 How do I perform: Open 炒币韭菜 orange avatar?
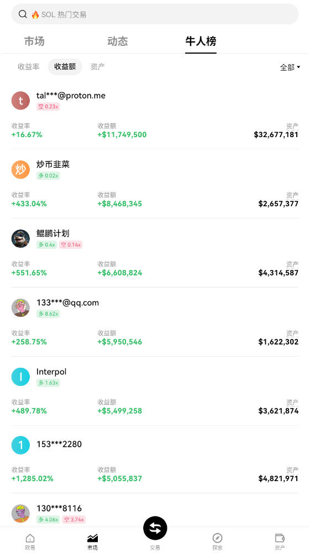pyautogui.click(x=20, y=170)
